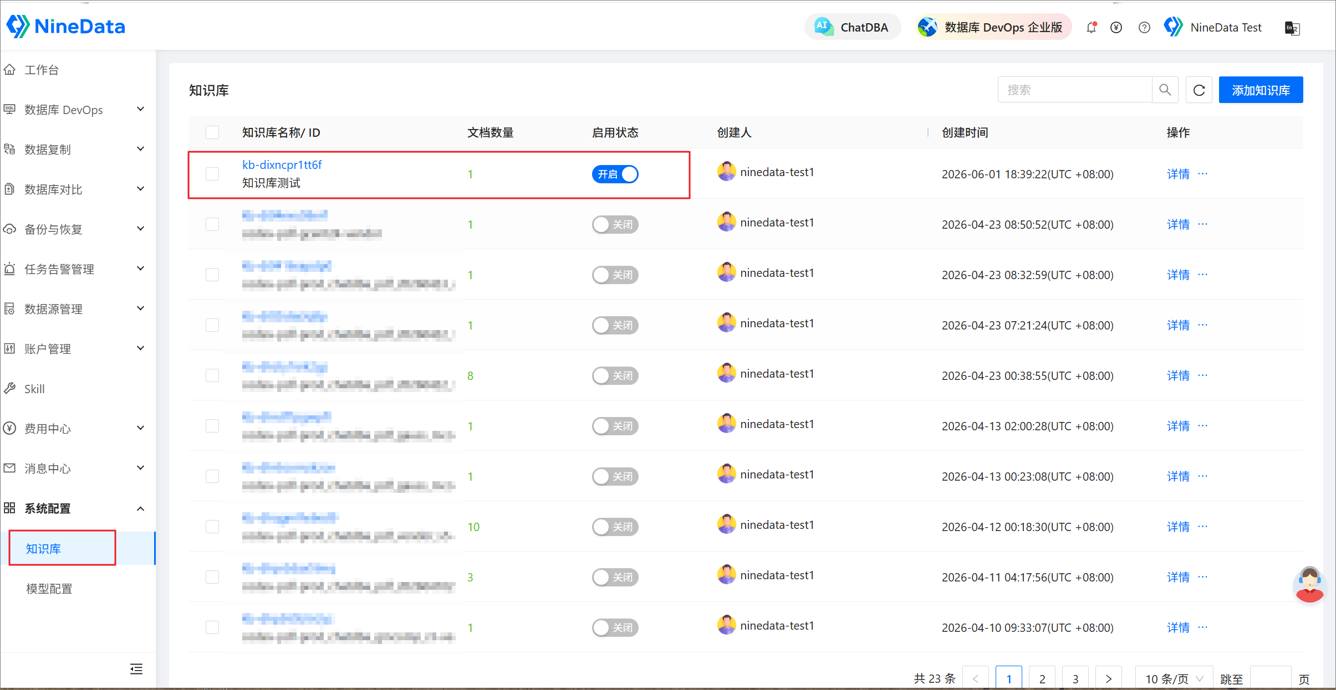Click the 数据源管理 icon

pyautogui.click(x=10, y=309)
